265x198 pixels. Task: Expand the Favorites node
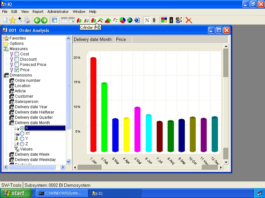pyautogui.click(x=7, y=39)
